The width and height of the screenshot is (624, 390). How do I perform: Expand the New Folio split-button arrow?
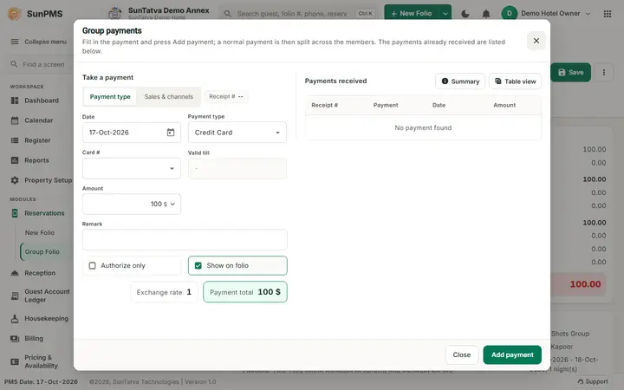[445, 14]
